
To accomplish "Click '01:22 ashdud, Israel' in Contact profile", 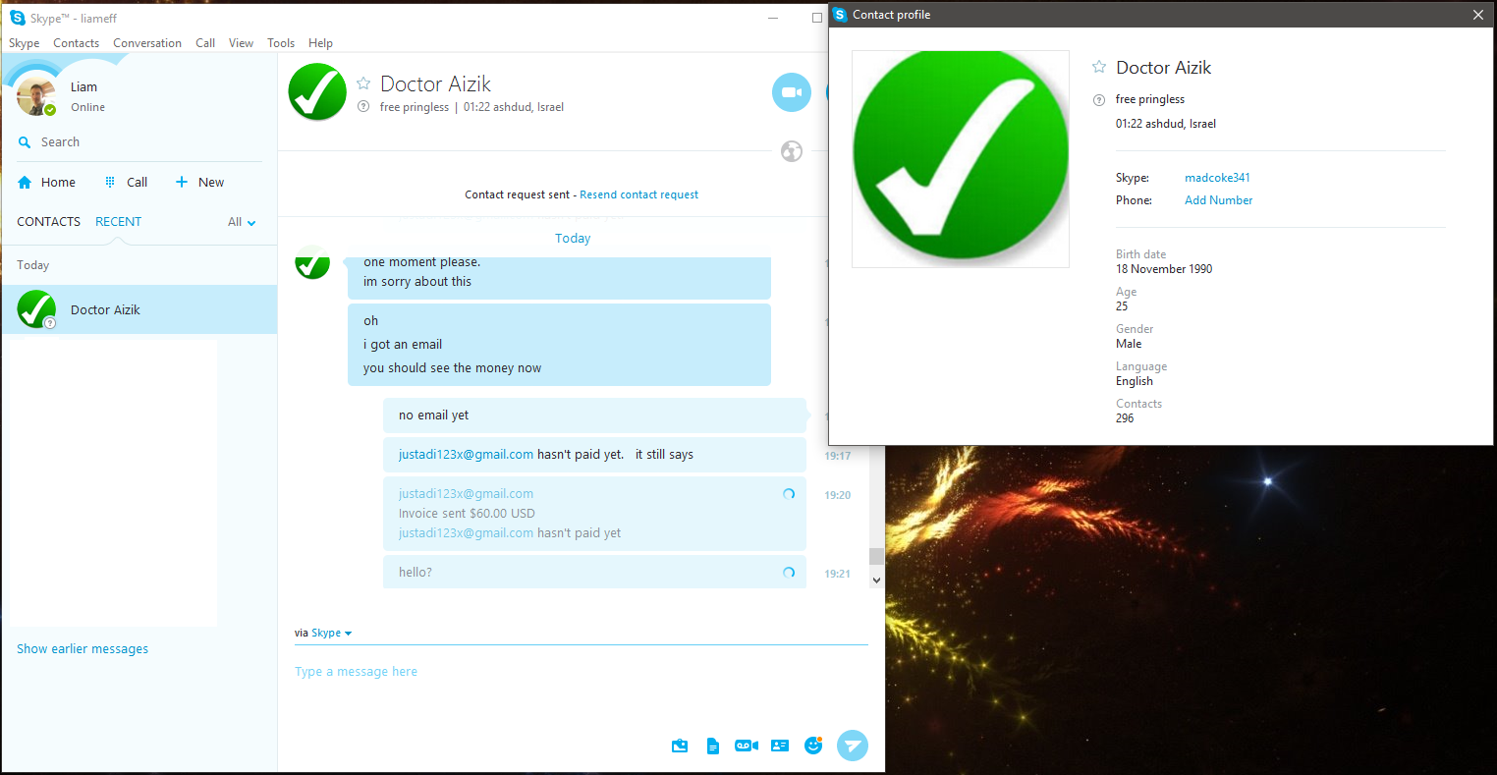I will (1166, 124).
